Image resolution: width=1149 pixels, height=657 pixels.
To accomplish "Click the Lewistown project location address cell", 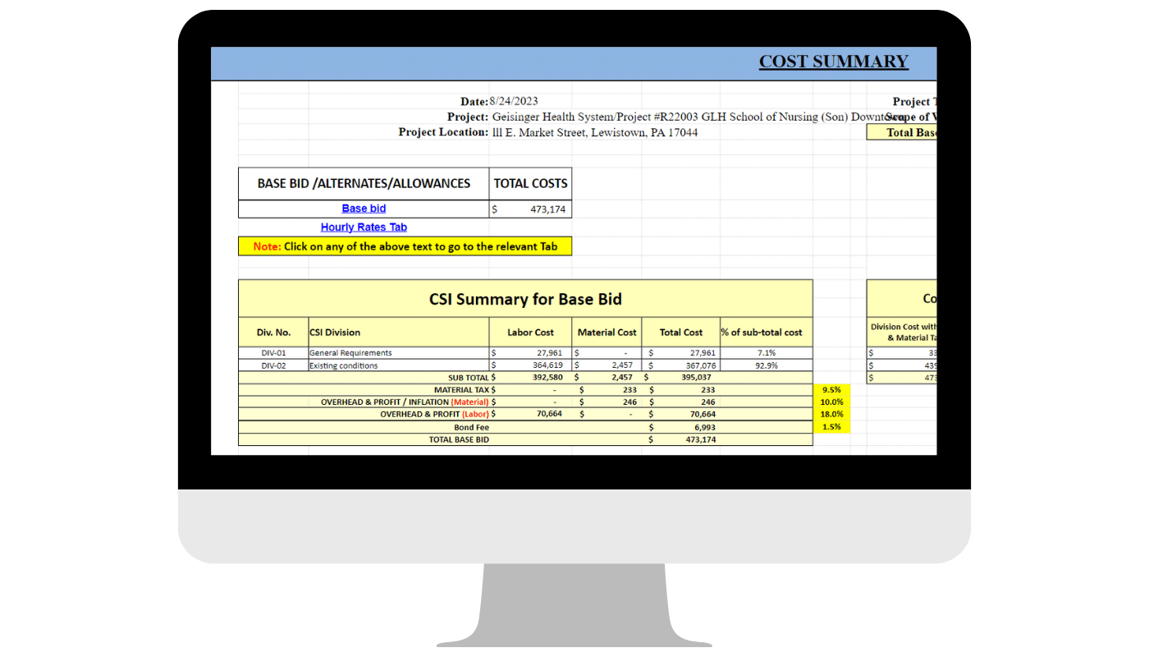I will (x=595, y=132).
